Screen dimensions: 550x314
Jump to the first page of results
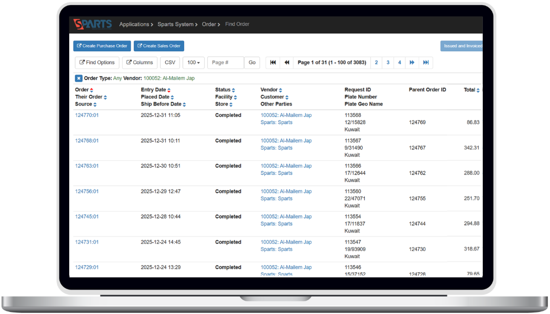click(x=273, y=62)
